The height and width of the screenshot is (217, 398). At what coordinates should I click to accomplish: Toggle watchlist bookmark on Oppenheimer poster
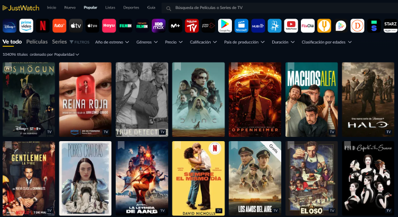coord(234,66)
